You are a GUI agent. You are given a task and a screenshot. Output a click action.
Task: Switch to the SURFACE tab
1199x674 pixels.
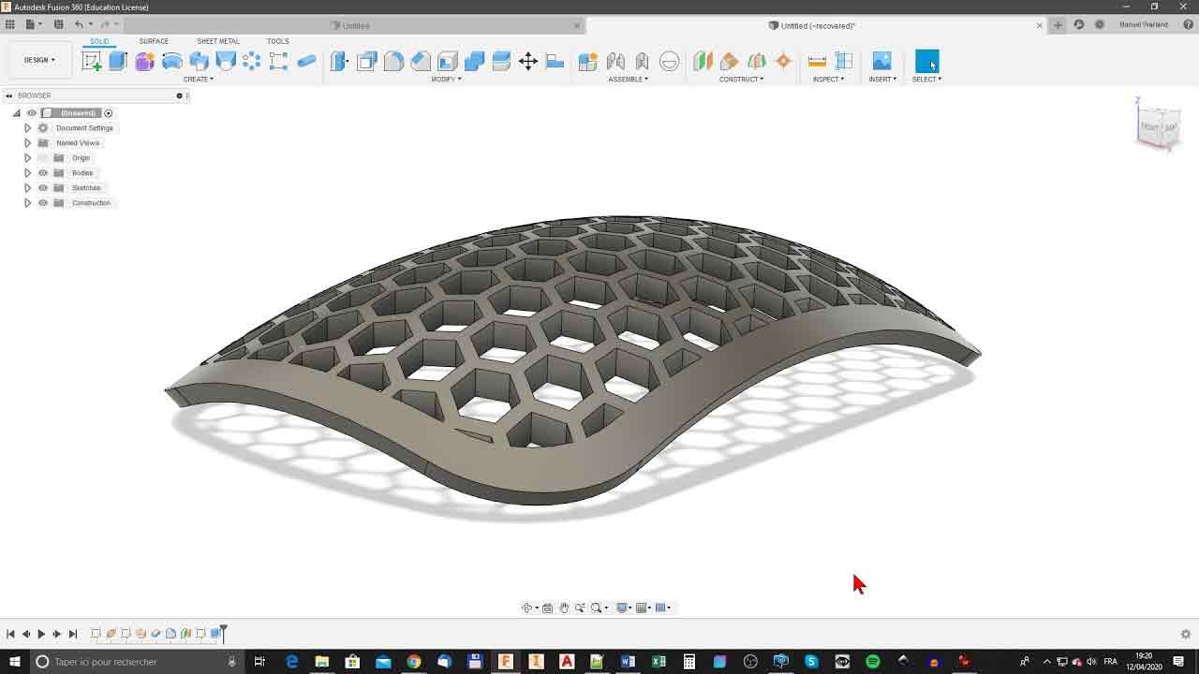point(154,41)
